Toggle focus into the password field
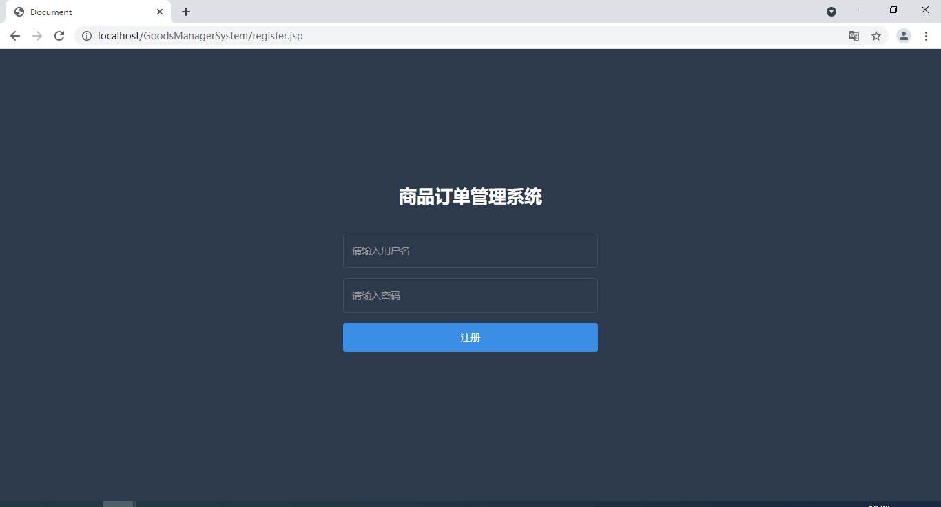Viewport: 941px width, 507px height. [x=470, y=296]
